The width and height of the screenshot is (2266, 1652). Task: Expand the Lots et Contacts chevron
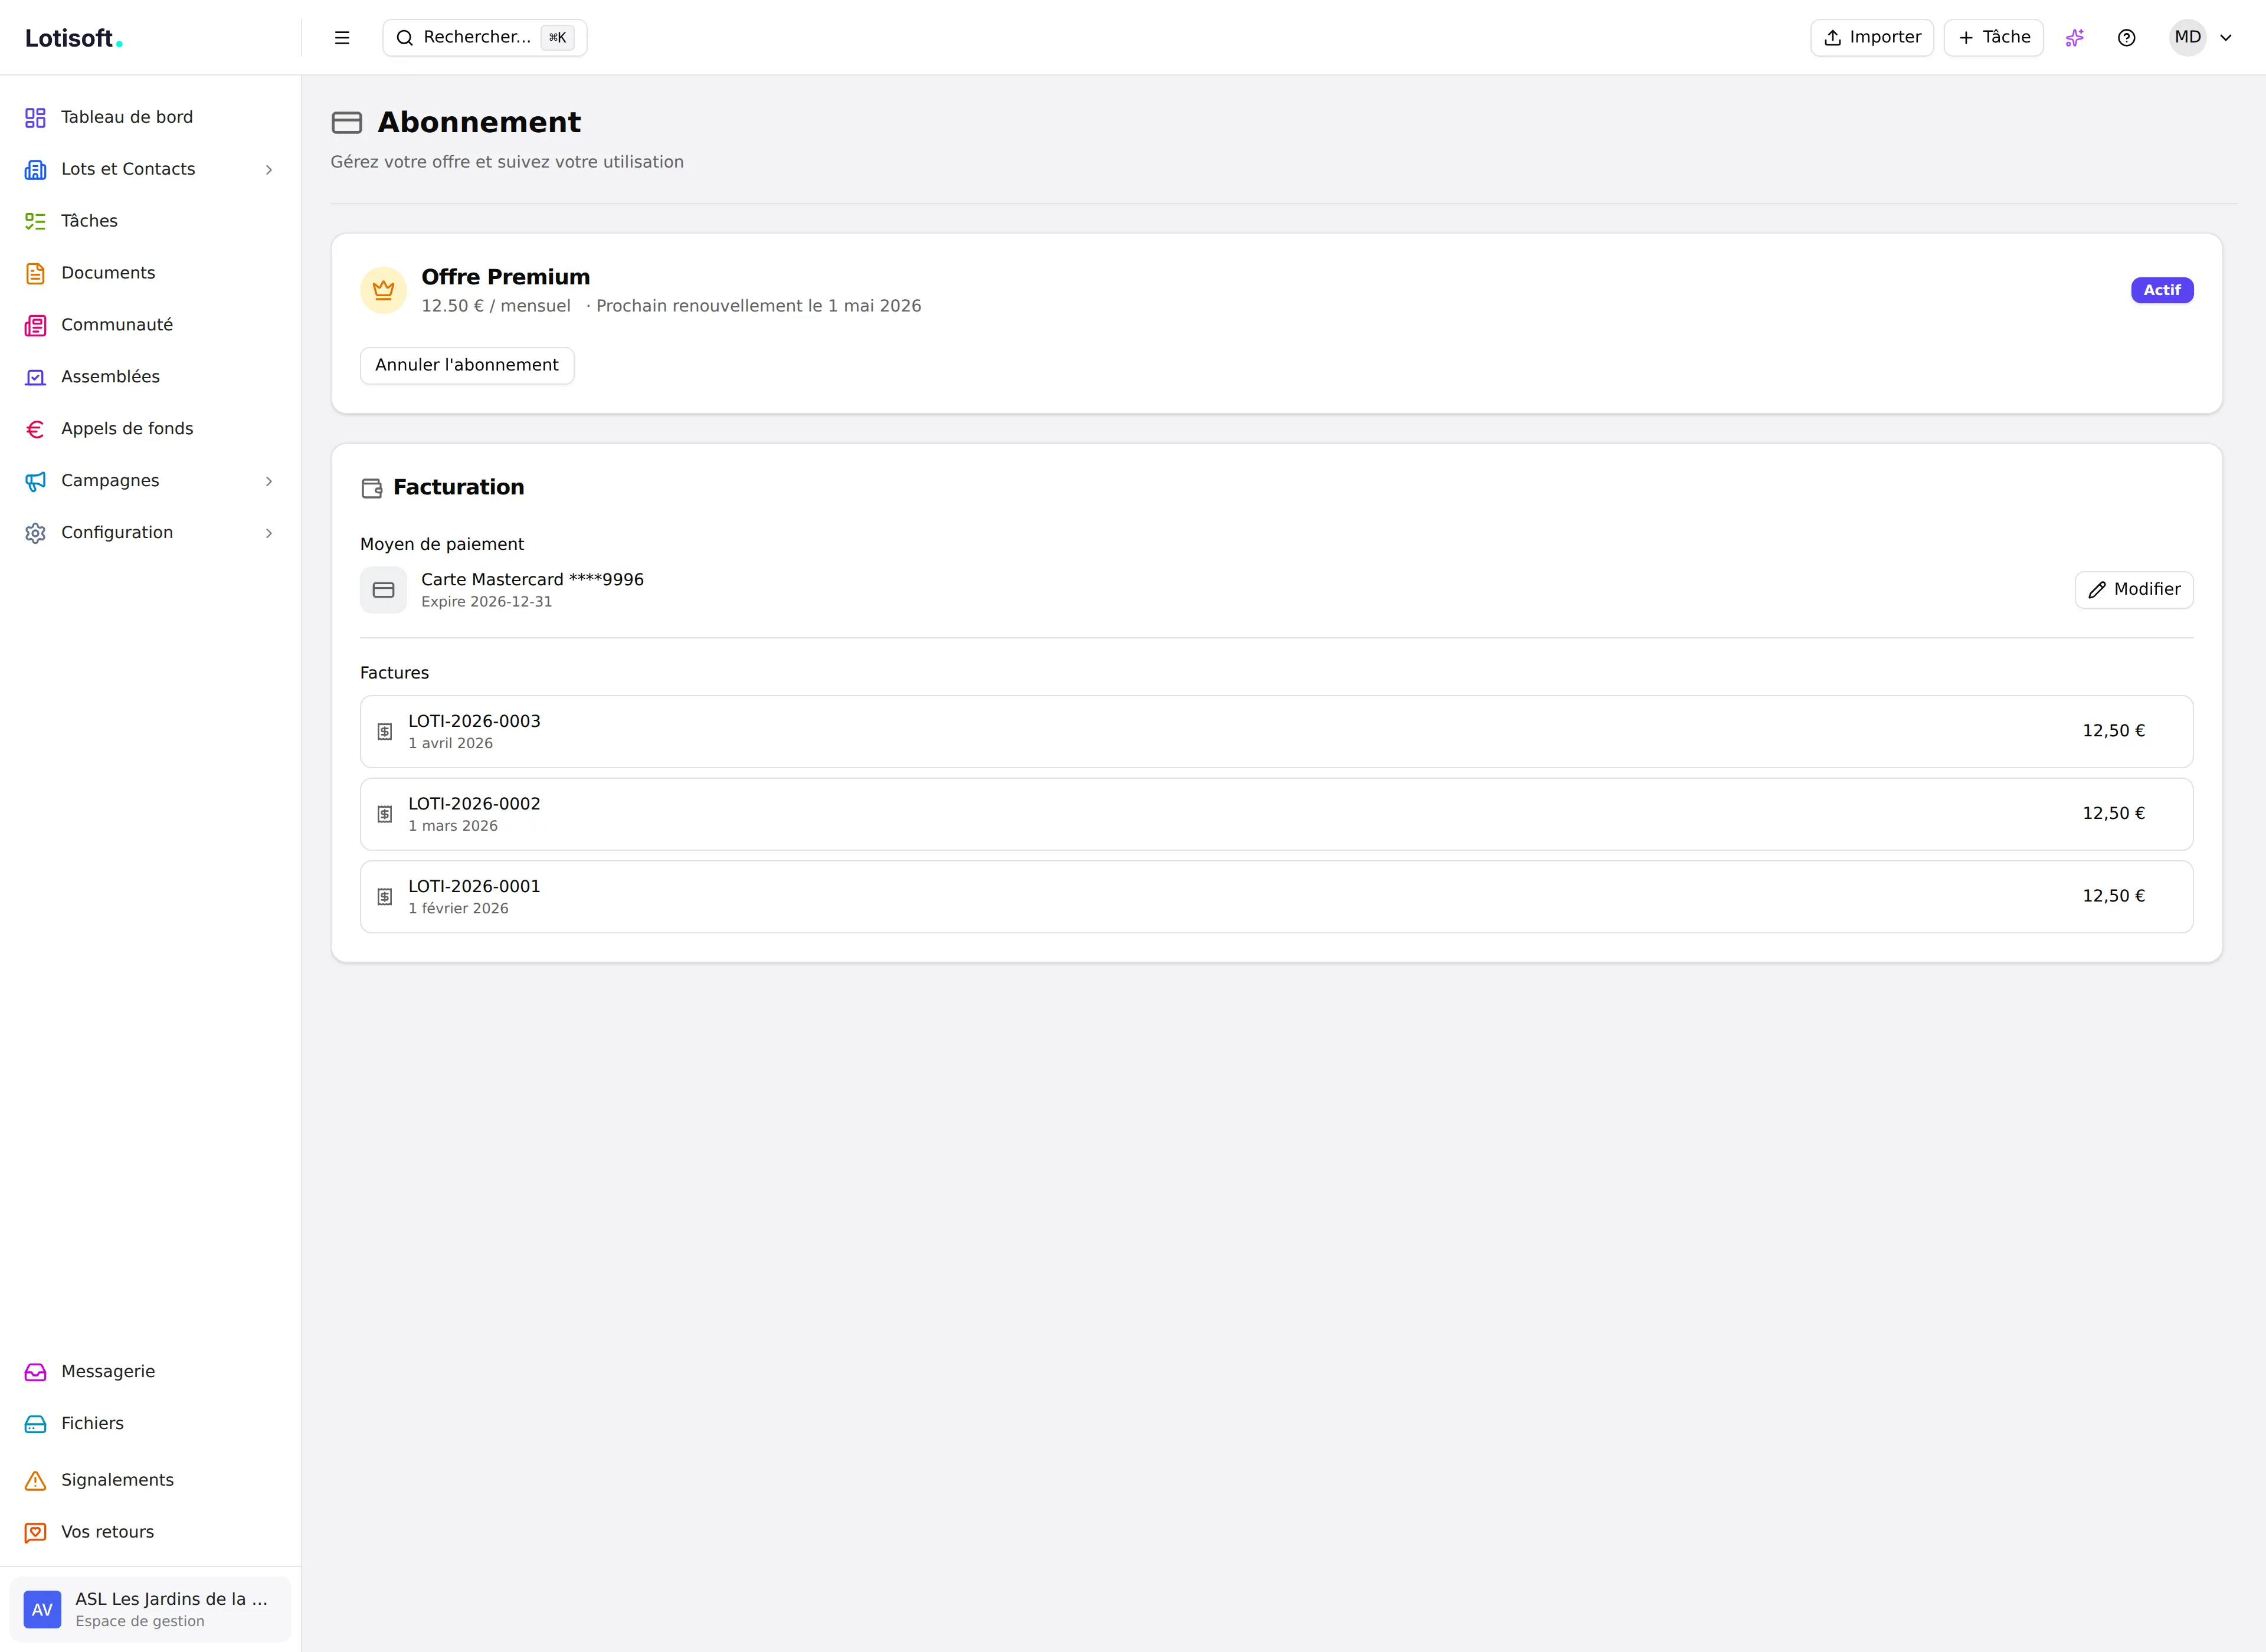pos(269,170)
